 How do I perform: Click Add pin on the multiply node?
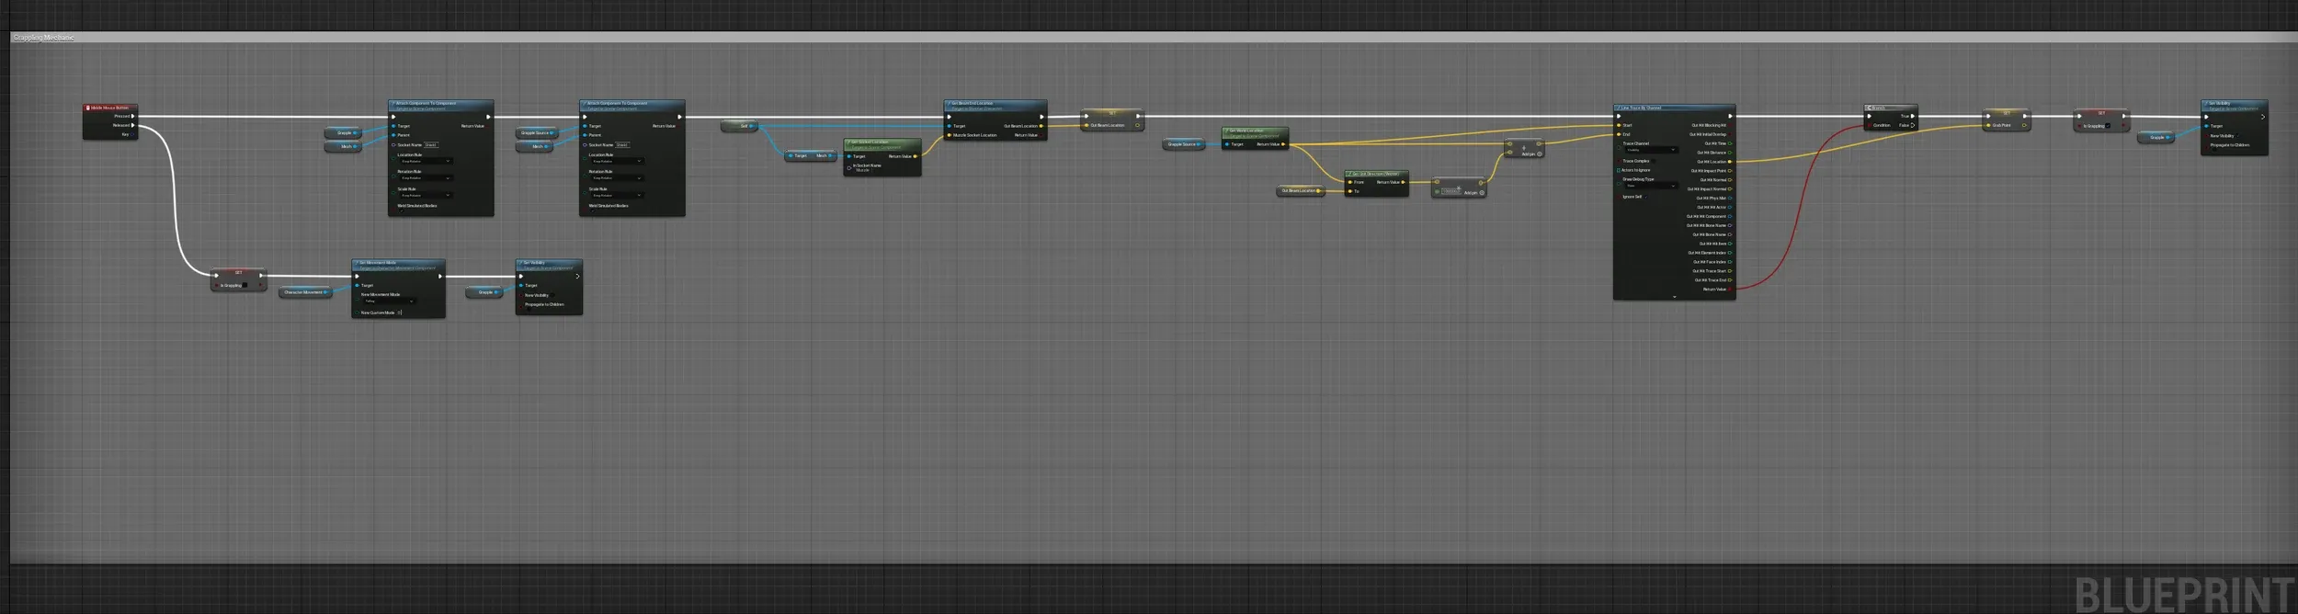coord(1474,193)
